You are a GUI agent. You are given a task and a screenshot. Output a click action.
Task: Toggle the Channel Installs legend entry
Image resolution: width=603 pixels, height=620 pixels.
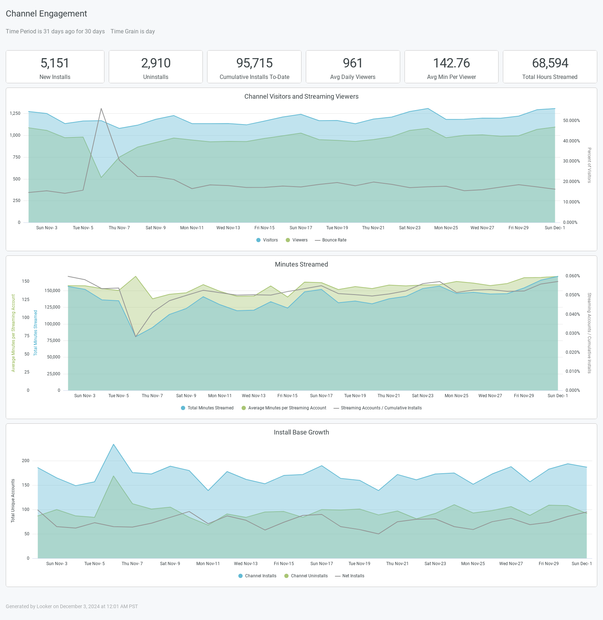pyautogui.click(x=257, y=576)
